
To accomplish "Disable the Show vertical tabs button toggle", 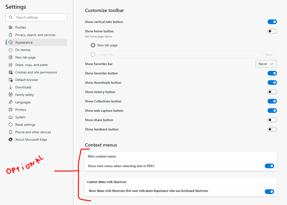I will coord(272,22).
